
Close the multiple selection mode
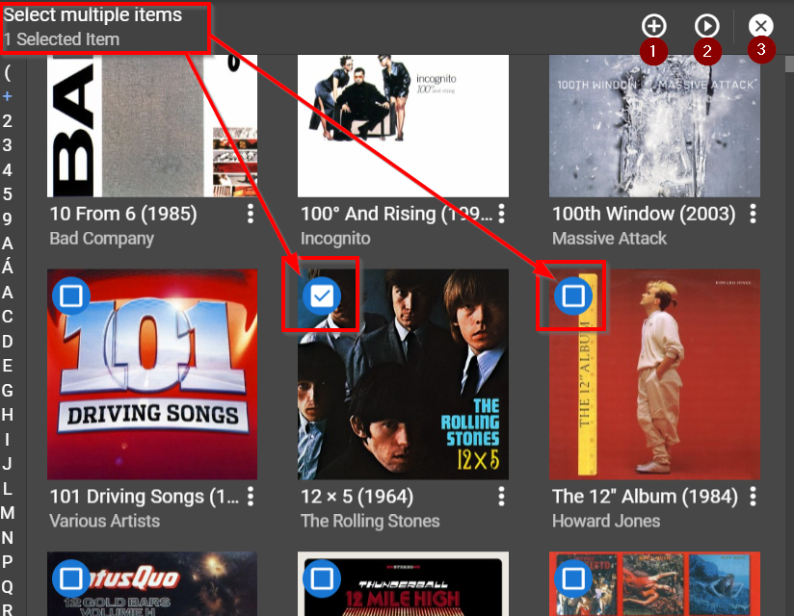[760, 26]
